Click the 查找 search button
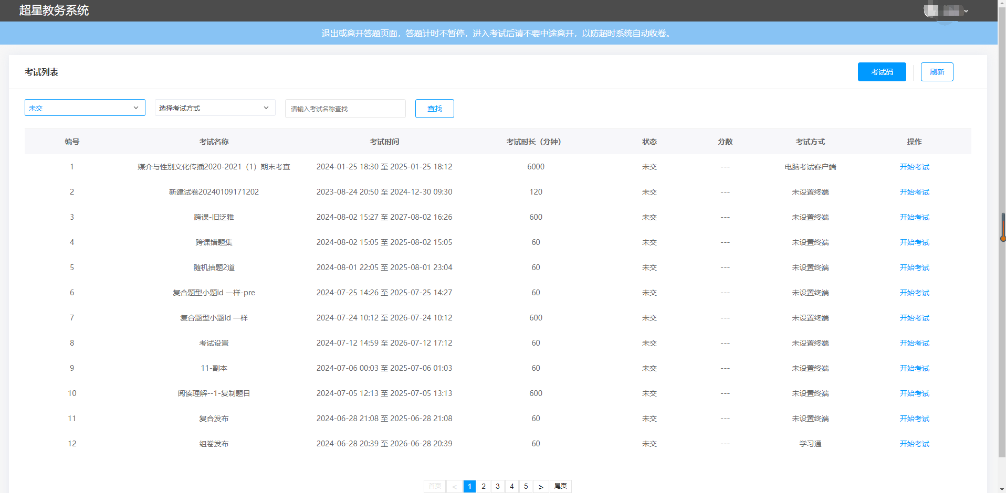Screen dimensions: 1006x493 tap(435, 109)
